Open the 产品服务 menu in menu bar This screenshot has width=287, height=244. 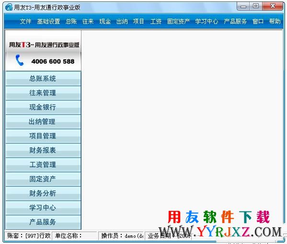click(235, 22)
